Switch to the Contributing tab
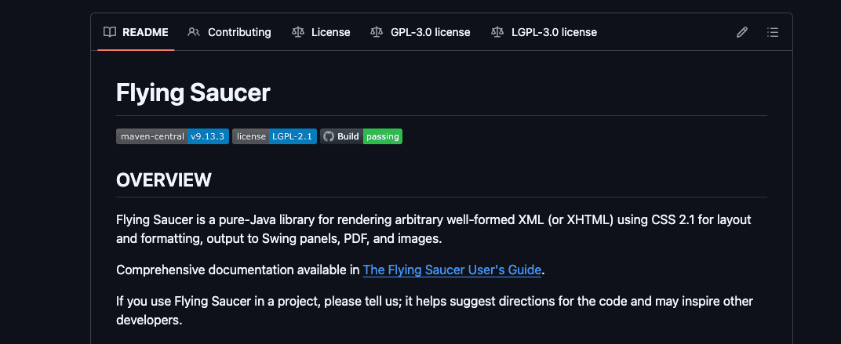Viewport: 841px width, 344px height. point(230,32)
